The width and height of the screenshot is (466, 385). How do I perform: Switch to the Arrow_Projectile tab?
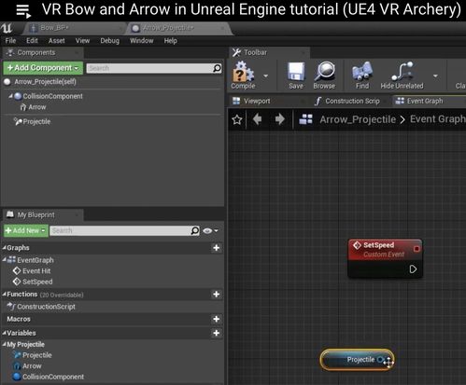[x=179, y=28]
